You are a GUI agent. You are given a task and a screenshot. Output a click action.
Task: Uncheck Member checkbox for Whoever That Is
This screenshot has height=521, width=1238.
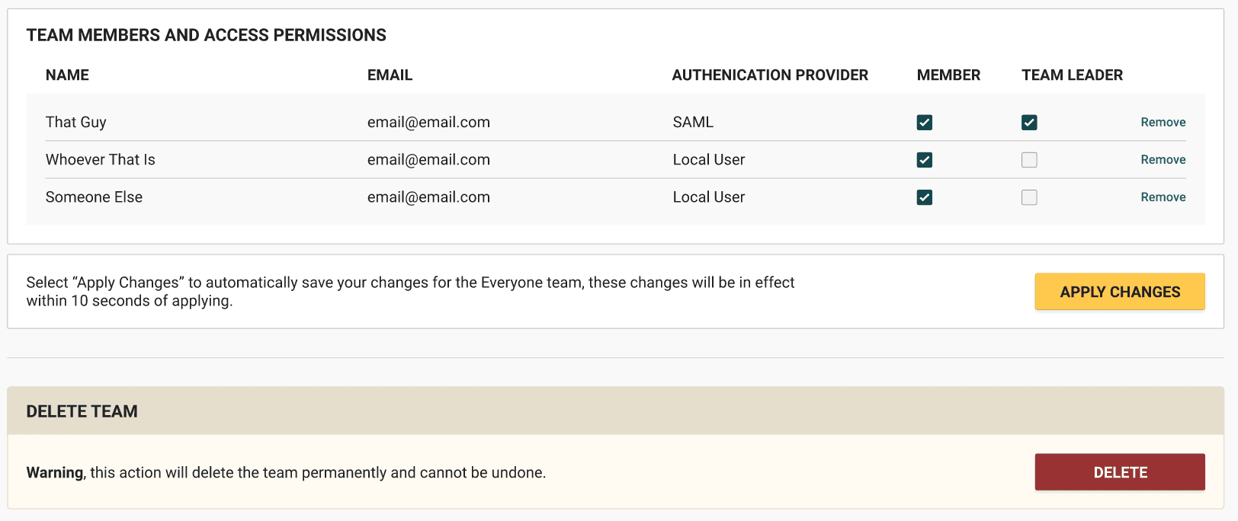pyautogui.click(x=924, y=160)
